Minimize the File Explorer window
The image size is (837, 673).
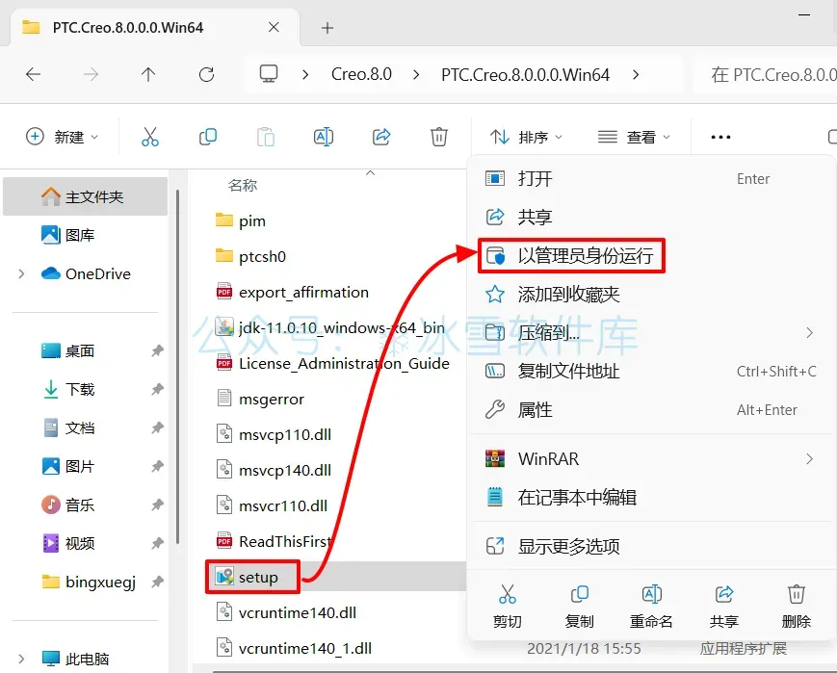[804, 14]
